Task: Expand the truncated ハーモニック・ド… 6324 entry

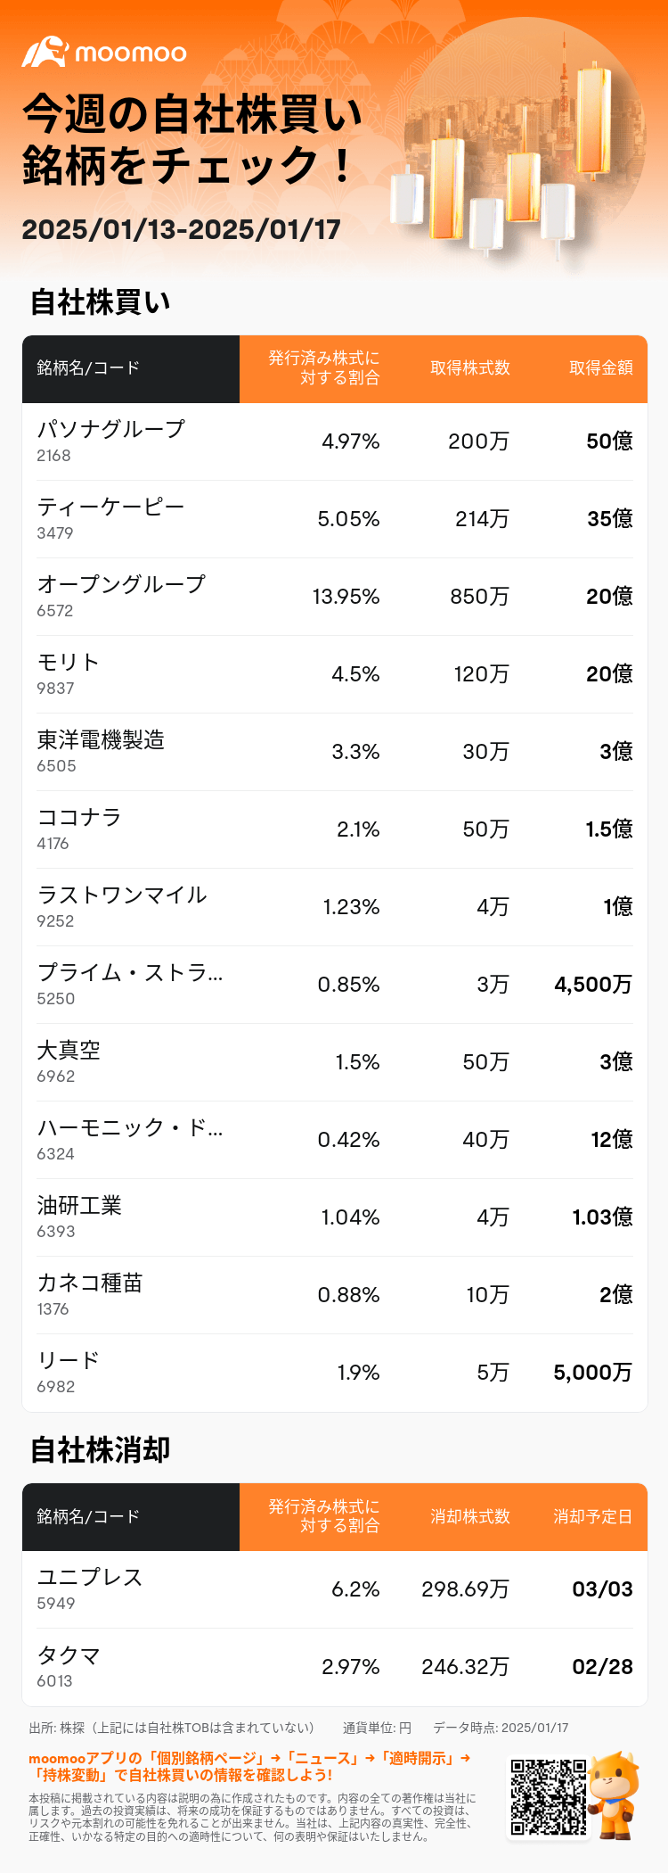Action: [335, 1140]
